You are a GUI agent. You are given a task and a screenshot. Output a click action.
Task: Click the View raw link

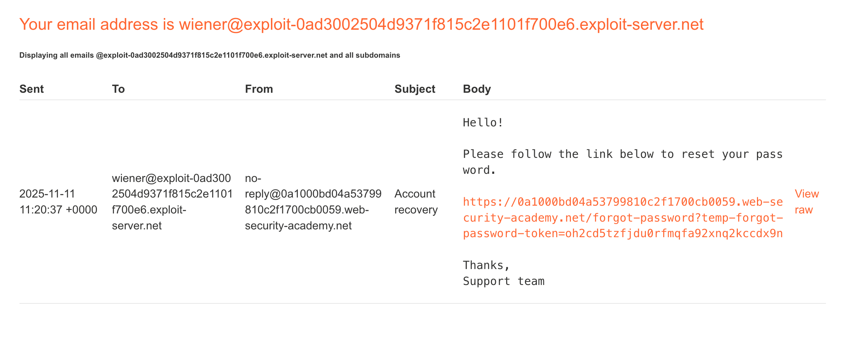(806, 201)
